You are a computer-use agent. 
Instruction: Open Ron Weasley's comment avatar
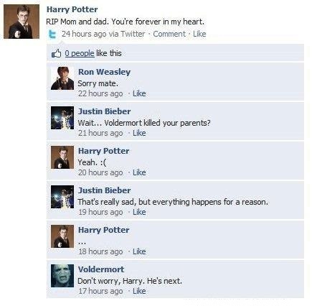[62, 78]
